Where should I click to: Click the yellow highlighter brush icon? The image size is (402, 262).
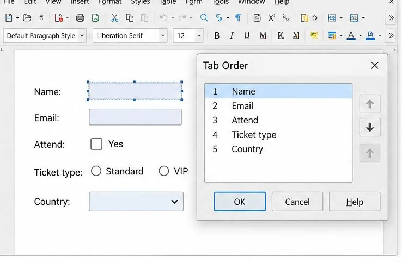pos(314,35)
